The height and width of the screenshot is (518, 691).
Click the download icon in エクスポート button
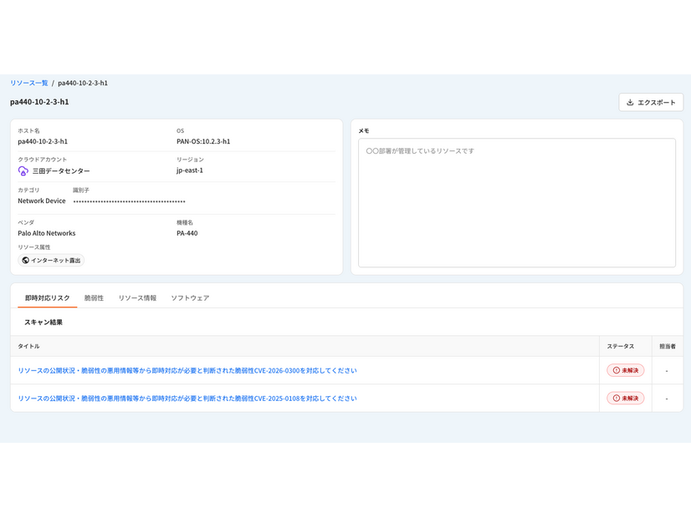point(630,102)
